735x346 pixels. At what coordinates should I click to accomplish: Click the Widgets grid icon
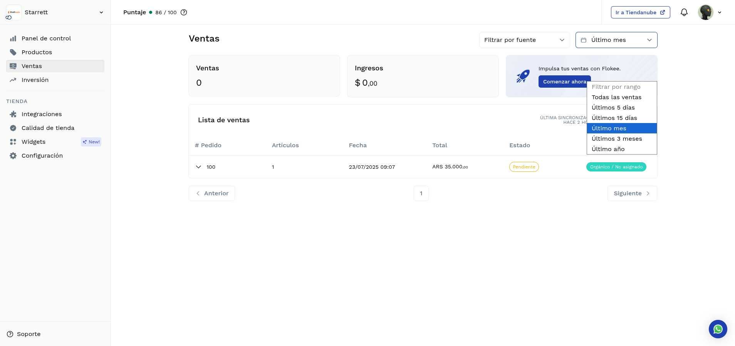13,142
